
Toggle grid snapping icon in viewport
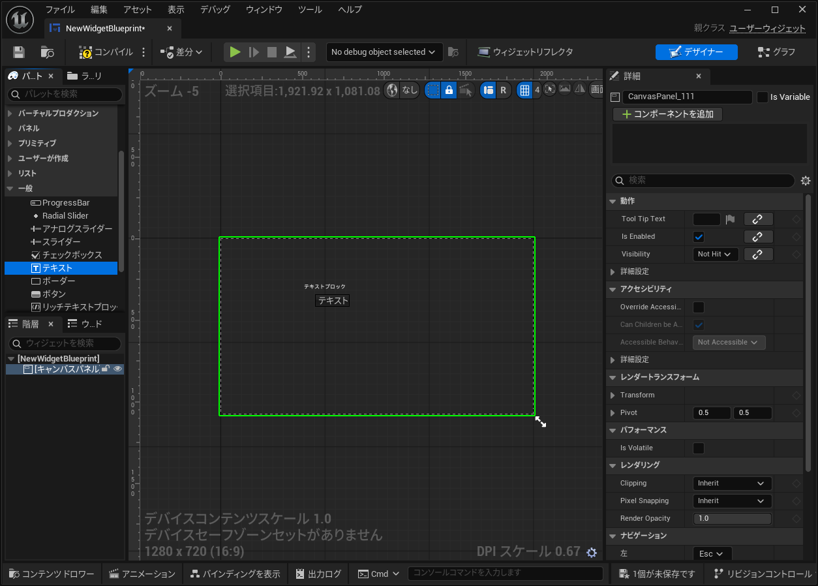click(x=524, y=90)
